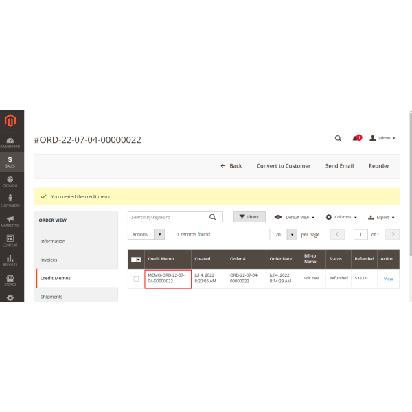Click the top-right search magnifier icon
The image size is (412, 412).
pos(338,138)
